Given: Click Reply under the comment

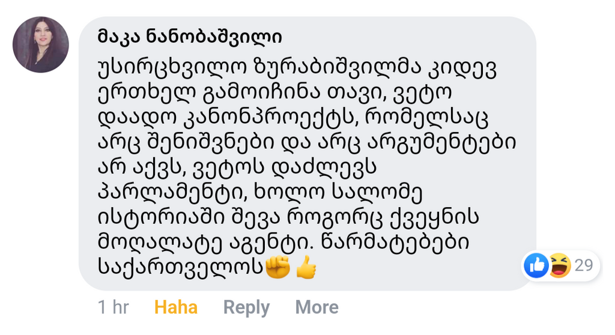Looking at the screenshot, I should point(246,307).
